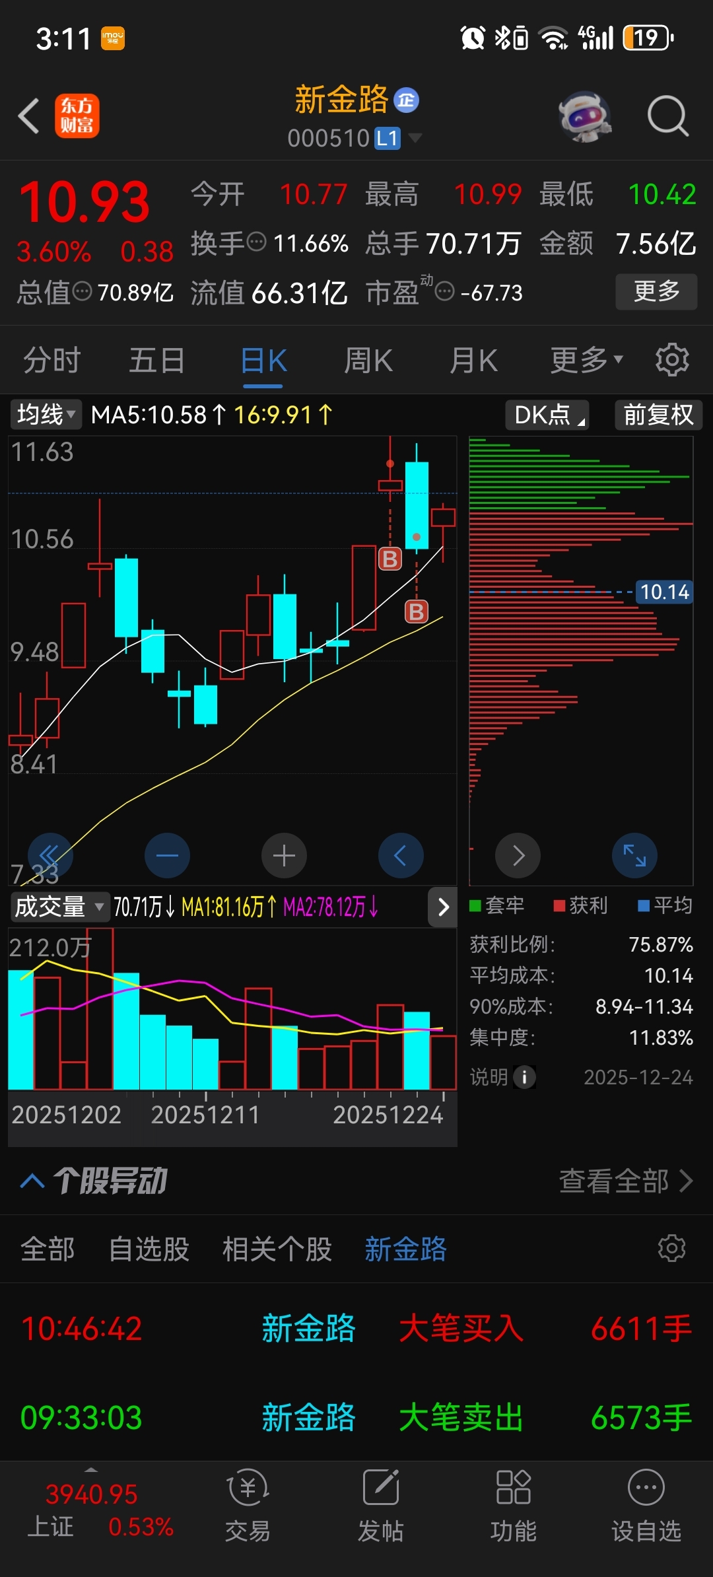This screenshot has width=713, height=1577.
Task: Tap the 企 badge beside 新金路
Action: tap(407, 100)
